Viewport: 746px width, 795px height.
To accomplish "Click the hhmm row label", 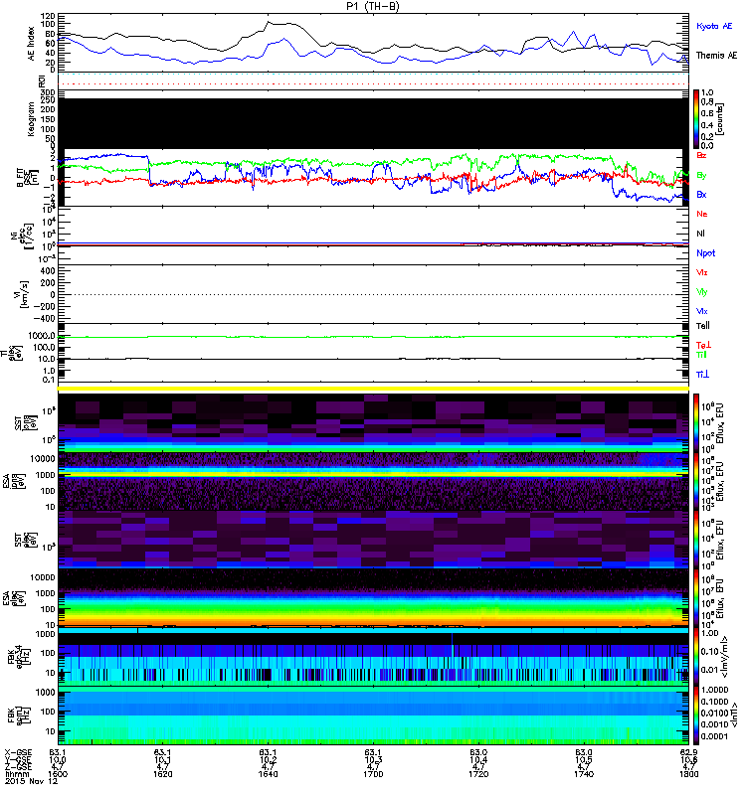I will click(15, 774).
